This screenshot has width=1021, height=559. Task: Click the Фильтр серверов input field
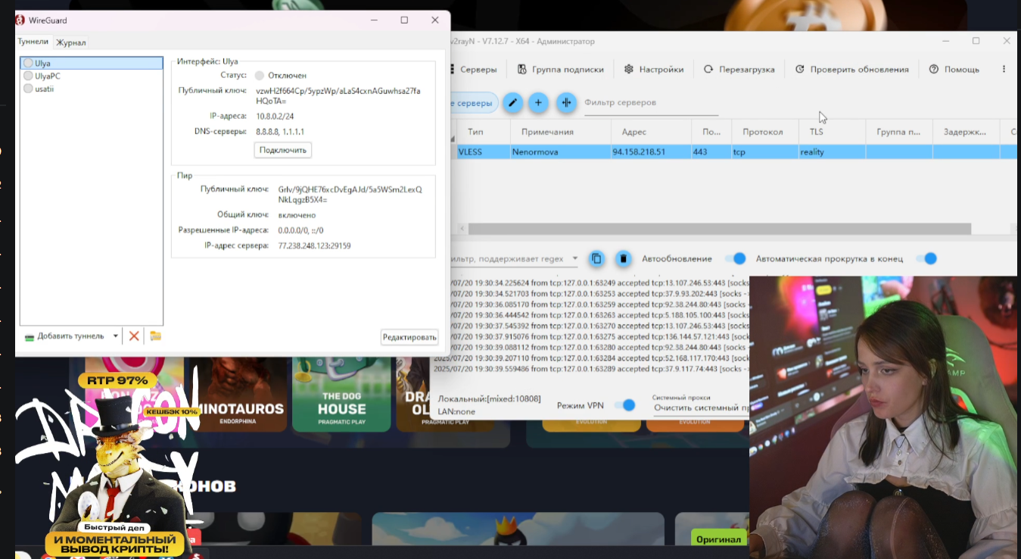pyautogui.click(x=651, y=103)
